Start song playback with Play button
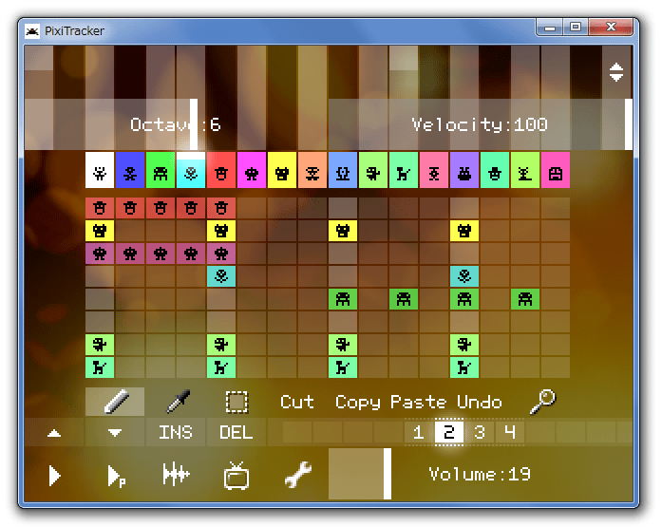 (x=54, y=476)
